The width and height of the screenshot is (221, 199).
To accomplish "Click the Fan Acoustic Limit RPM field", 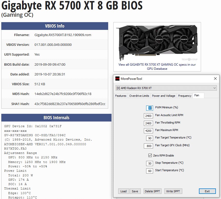I will 148,116.
